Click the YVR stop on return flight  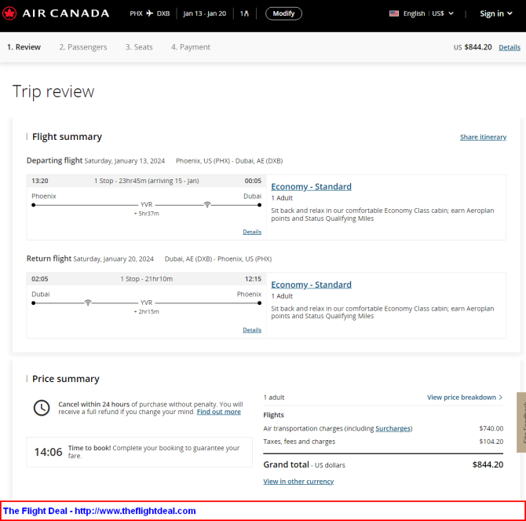[146, 303]
